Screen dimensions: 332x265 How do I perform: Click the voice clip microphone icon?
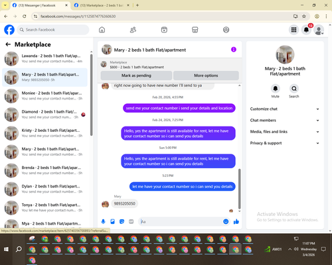click(x=103, y=221)
